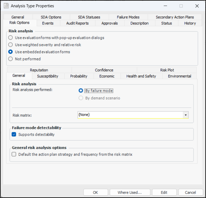The height and width of the screenshot is (198, 206).
Task: Cancel the dialog
Action: point(190,192)
